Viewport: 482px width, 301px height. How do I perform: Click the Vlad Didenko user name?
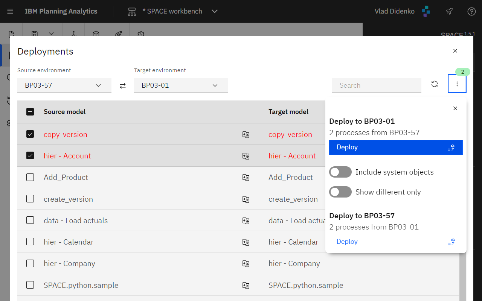tap(395, 11)
